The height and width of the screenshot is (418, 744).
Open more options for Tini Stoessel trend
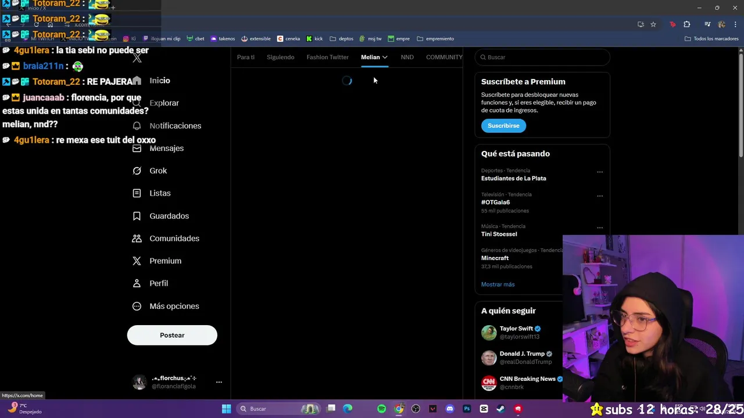pos(600,228)
